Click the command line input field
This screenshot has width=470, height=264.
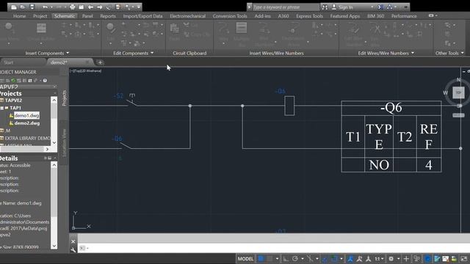274,248
